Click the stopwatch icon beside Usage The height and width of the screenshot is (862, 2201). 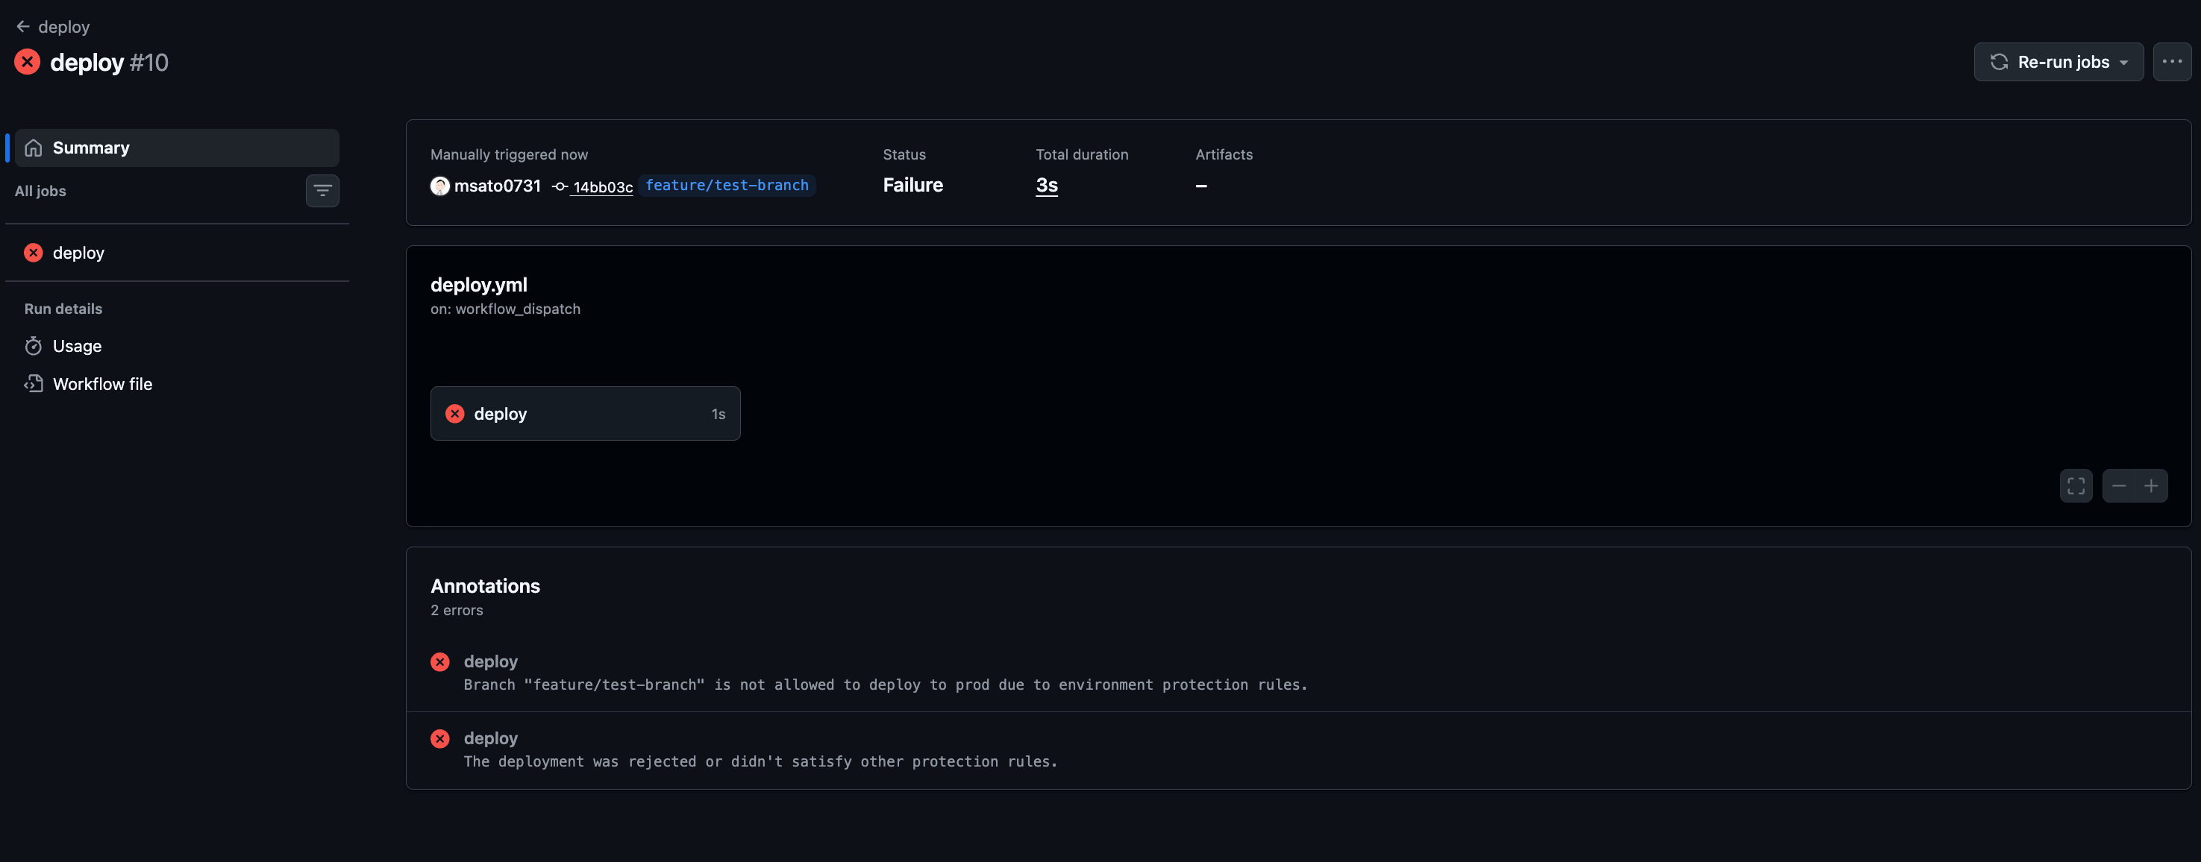pos(34,346)
